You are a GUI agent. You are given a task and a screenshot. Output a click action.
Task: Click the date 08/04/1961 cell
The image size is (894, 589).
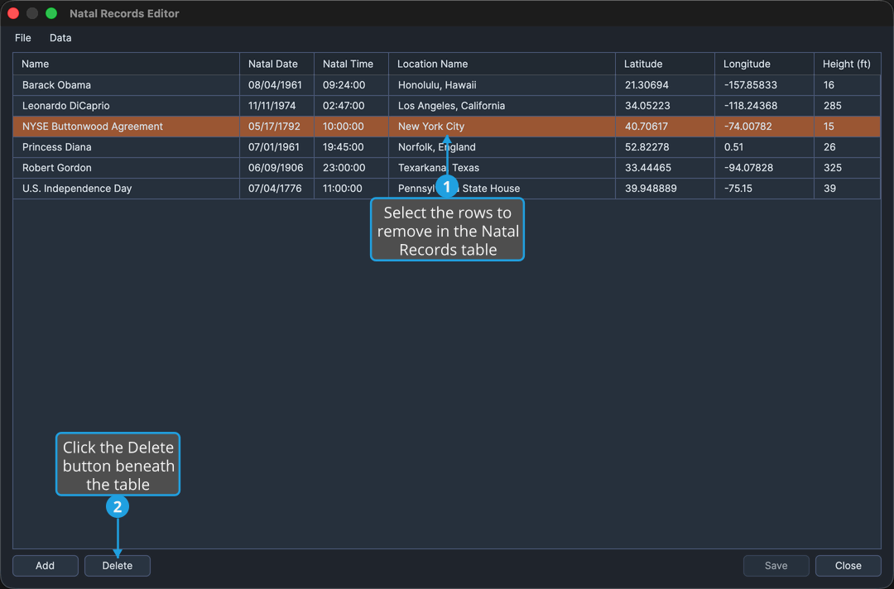(276, 85)
